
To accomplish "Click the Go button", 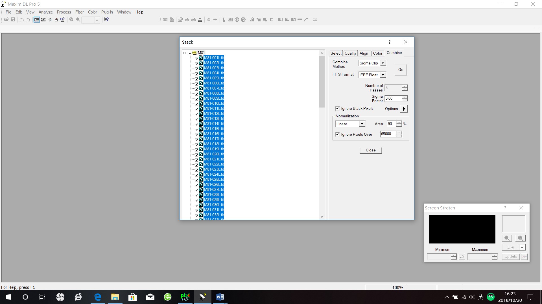I will [x=401, y=70].
